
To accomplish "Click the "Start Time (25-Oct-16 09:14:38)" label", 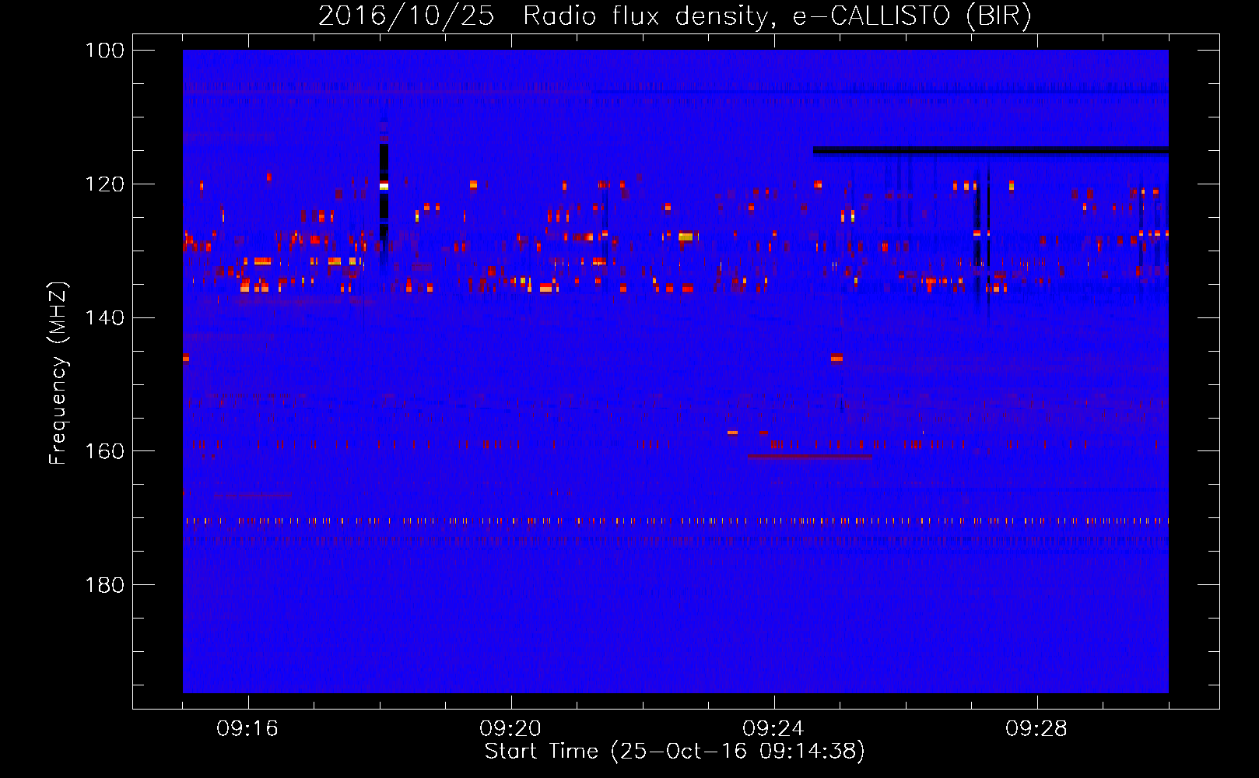I will coord(675,752).
